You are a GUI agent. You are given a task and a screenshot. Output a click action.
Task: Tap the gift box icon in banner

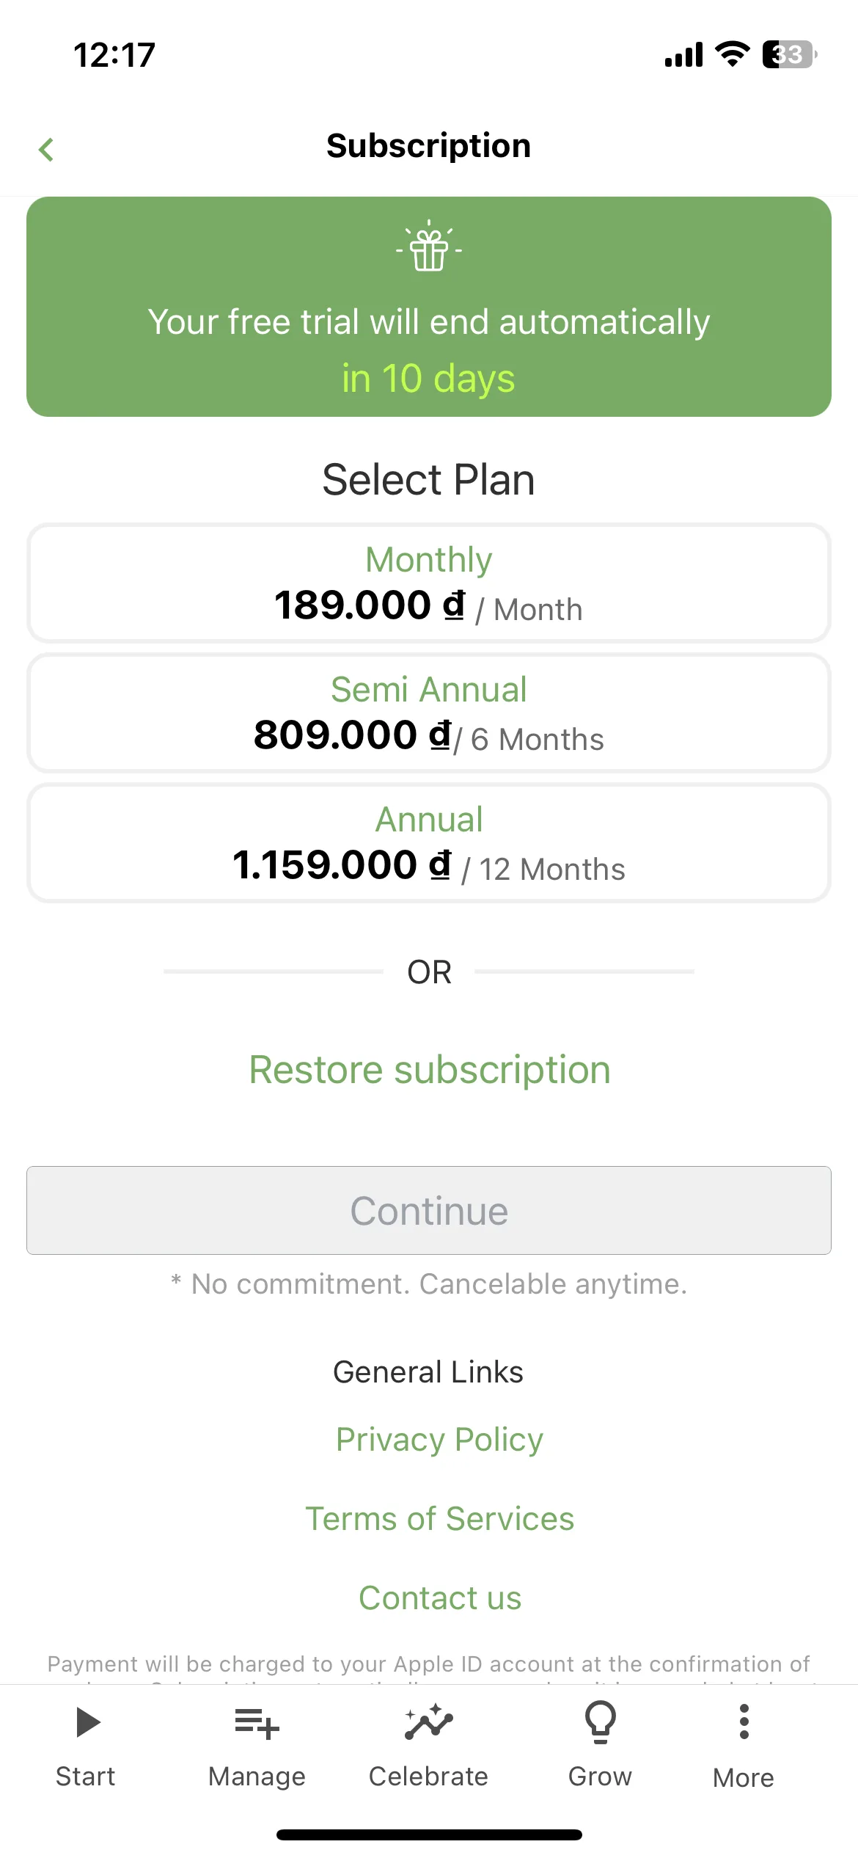tap(429, 246)
